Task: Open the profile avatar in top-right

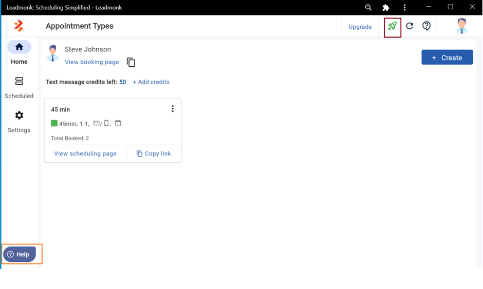Action: (x=461, y=26)
